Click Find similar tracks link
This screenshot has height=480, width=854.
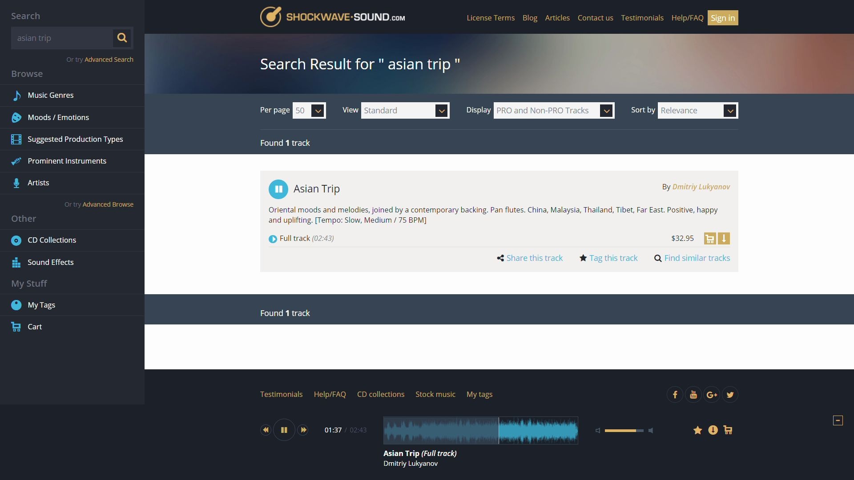pos(697,258)
